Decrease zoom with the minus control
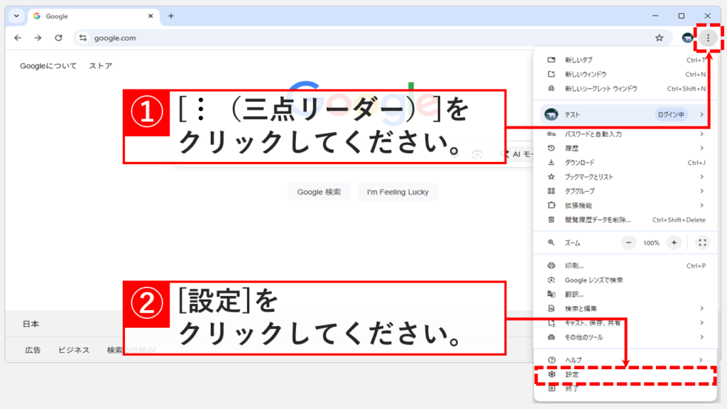 pyautogui.click(x=629, y=242)
